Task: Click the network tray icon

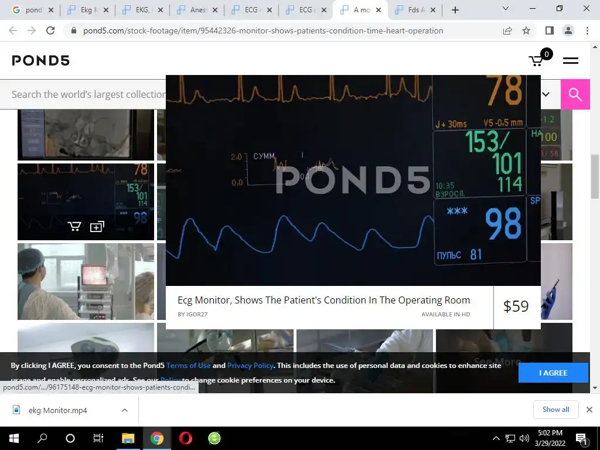Action: [x=510, y=438]
